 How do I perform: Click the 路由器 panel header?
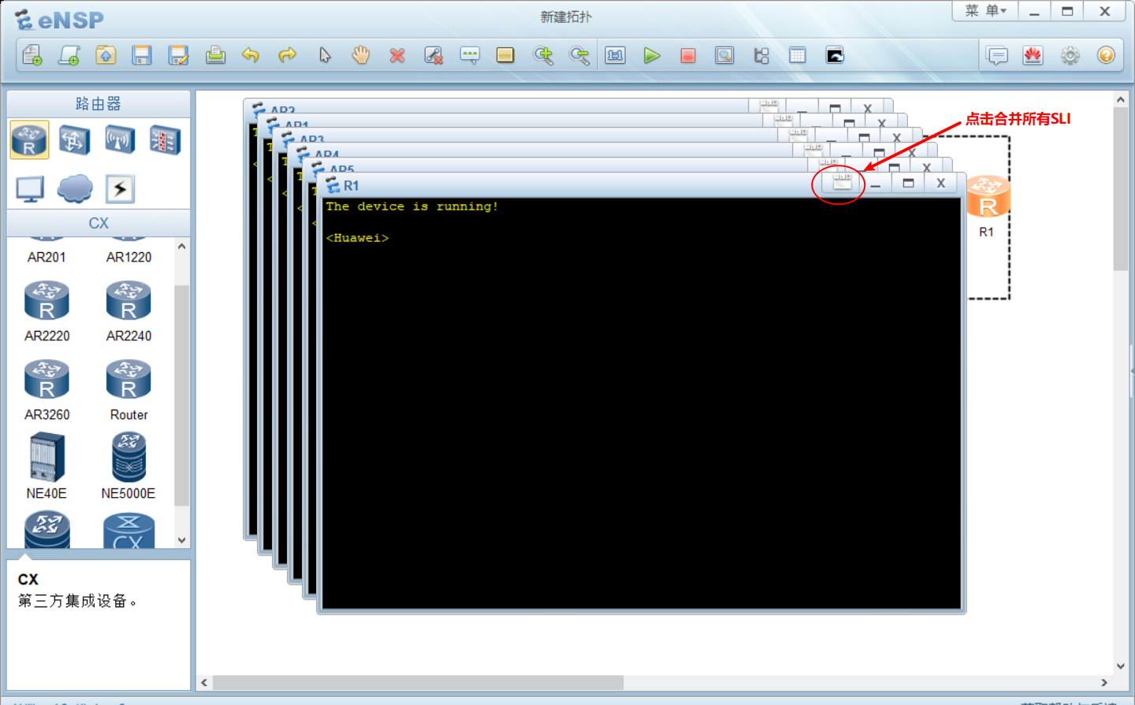tap(99, 103)
